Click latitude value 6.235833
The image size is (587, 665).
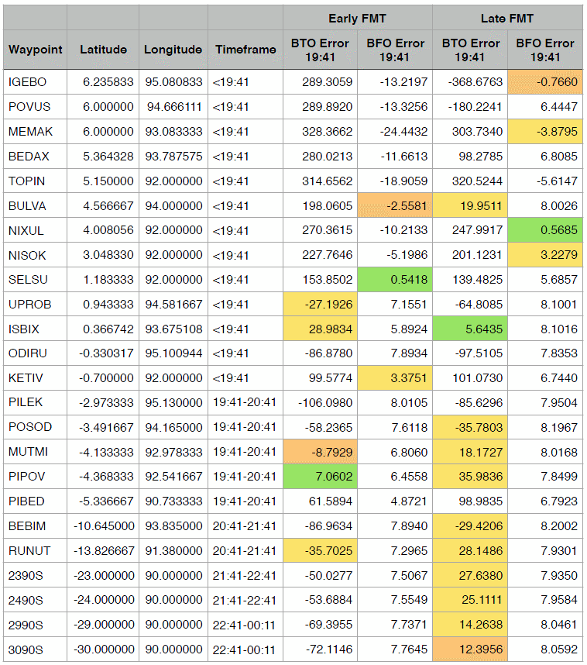(x=108, y=82)
